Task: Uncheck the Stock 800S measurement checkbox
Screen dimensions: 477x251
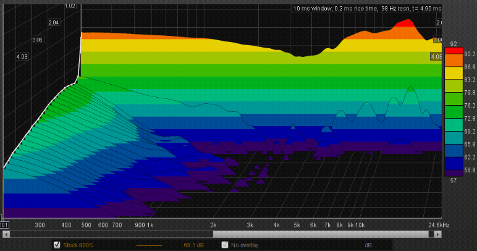Action: click(x=57, y=245)
